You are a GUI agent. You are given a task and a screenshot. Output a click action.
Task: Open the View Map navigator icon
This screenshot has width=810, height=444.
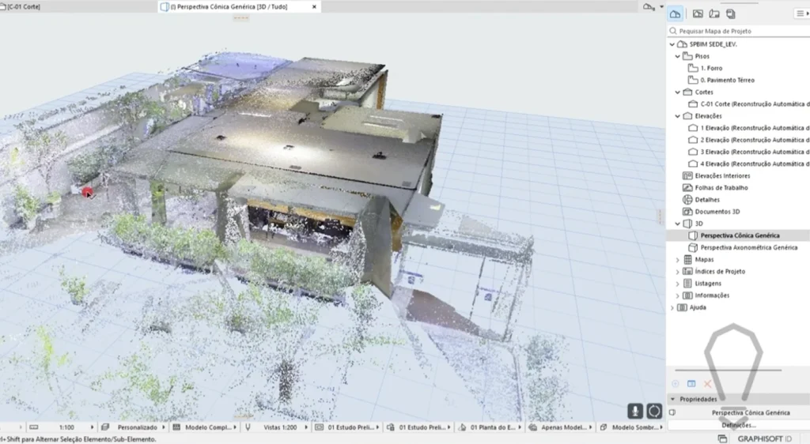pos(698,13)
